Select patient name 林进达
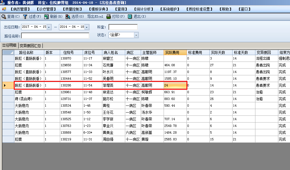This screenshot has height=170, width=290. pyautogui.click(x=108, y=92)
